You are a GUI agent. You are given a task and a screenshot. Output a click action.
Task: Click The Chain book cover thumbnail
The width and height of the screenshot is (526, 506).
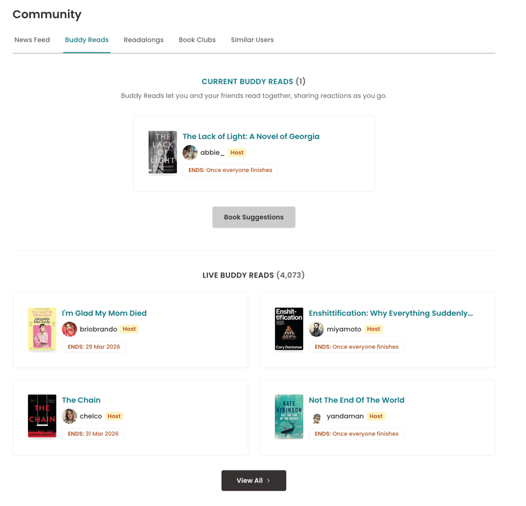click(42, 416)
